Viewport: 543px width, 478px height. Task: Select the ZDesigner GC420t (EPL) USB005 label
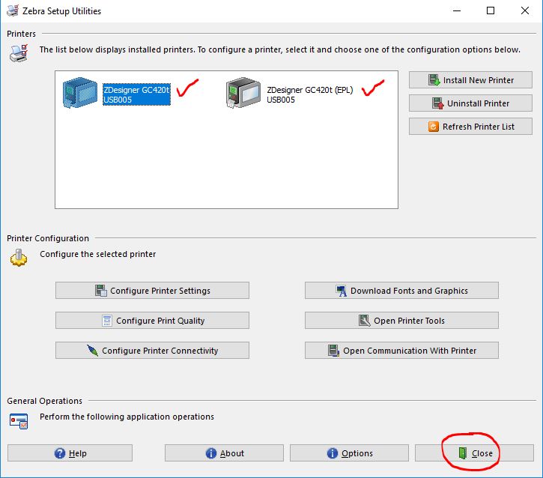point(309,94)
